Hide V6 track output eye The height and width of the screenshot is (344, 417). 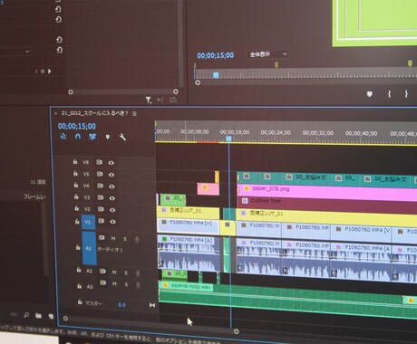tap(112, 163)
